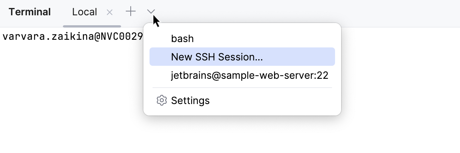Choose bash from the shell list
Screen dimensions: 460x153
pos(182,39)
